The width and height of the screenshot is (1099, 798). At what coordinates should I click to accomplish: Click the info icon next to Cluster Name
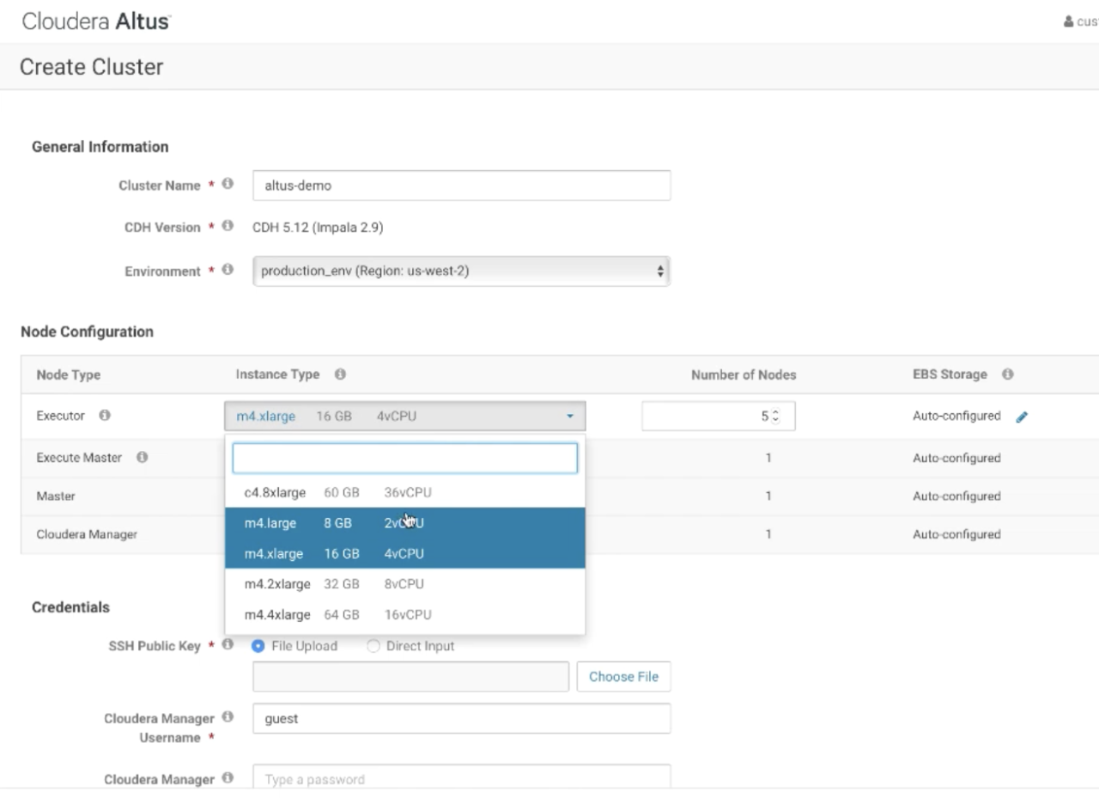[228, 185]
